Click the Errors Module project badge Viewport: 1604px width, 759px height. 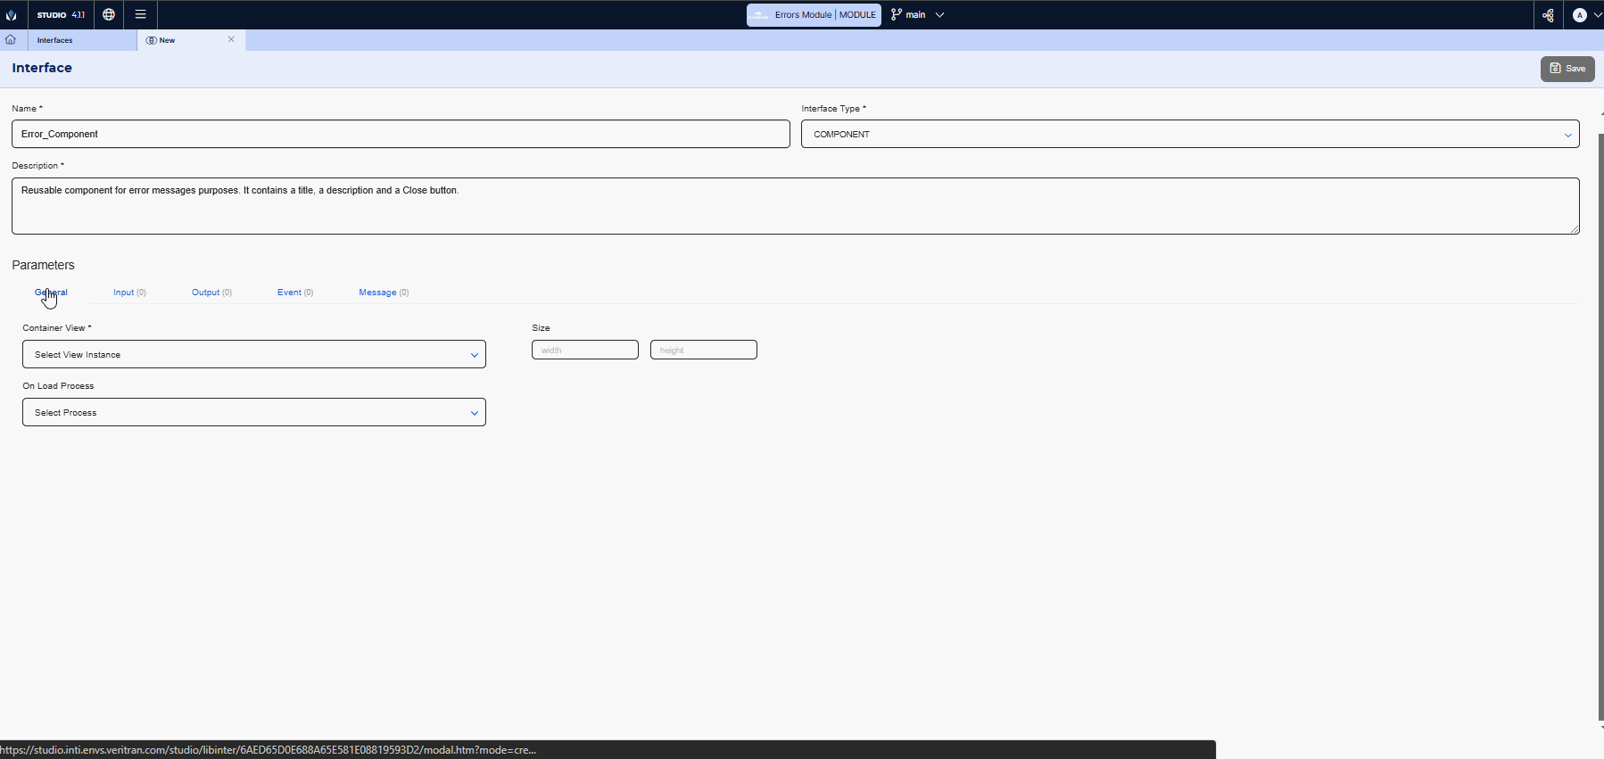tap(814, 15)
